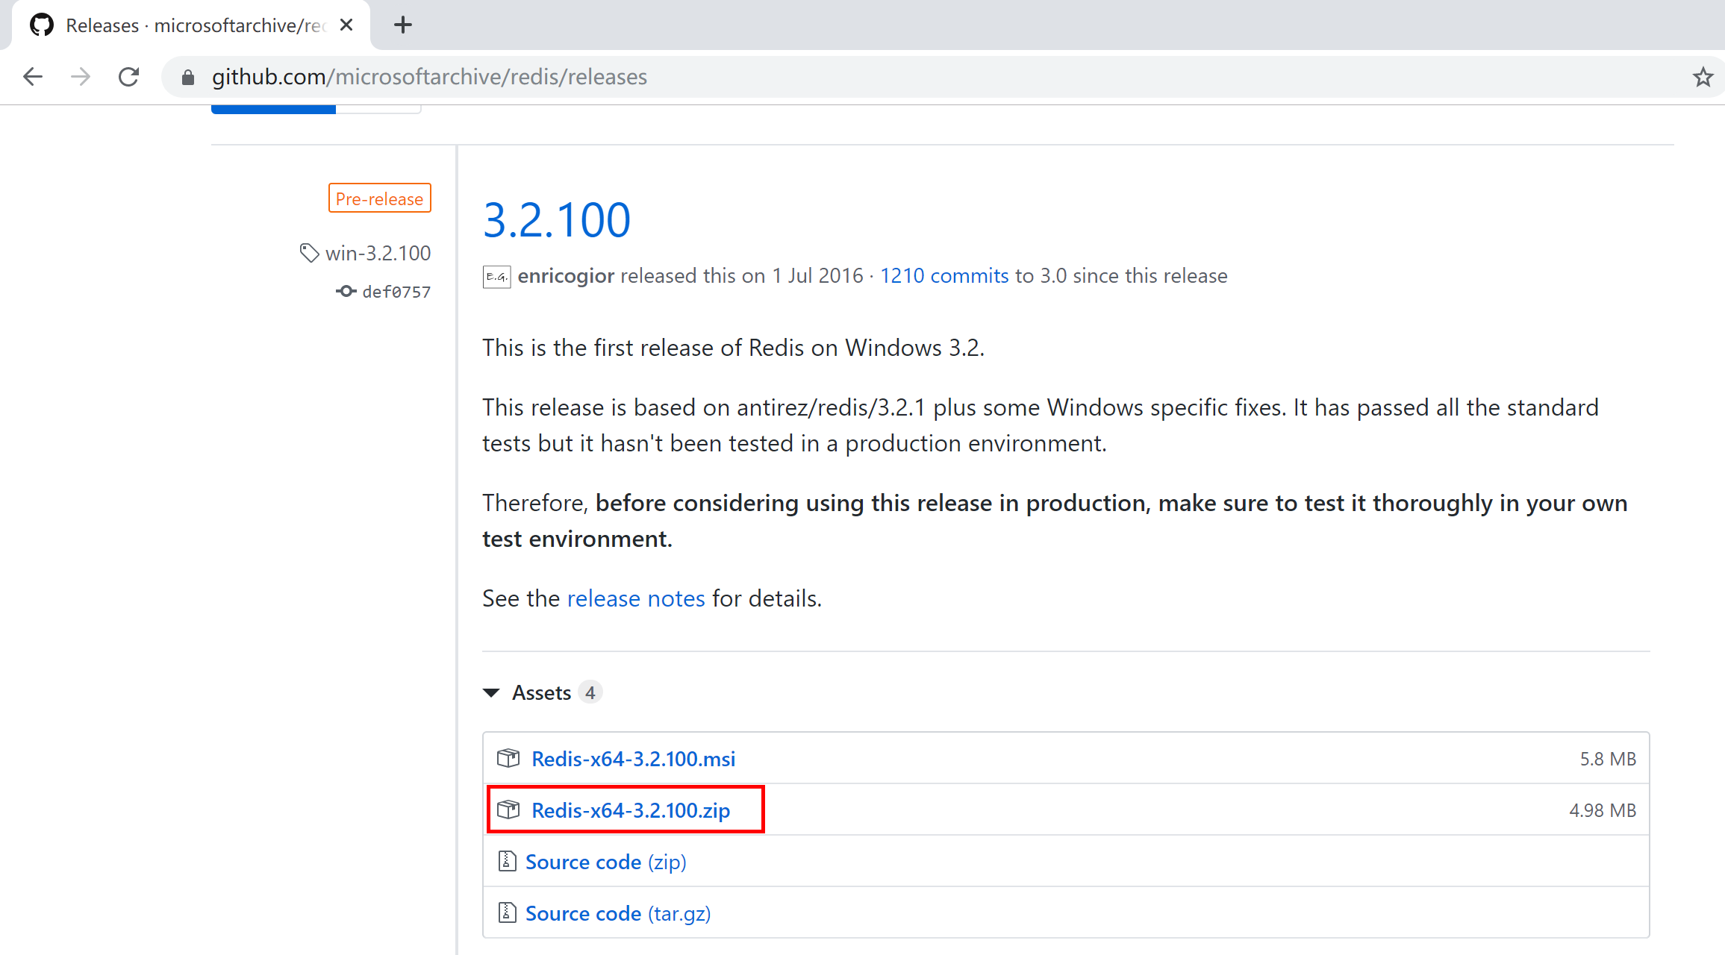1725x955 pixels.
Task: Click the address bar URL
Action: [x=429, y=77]
